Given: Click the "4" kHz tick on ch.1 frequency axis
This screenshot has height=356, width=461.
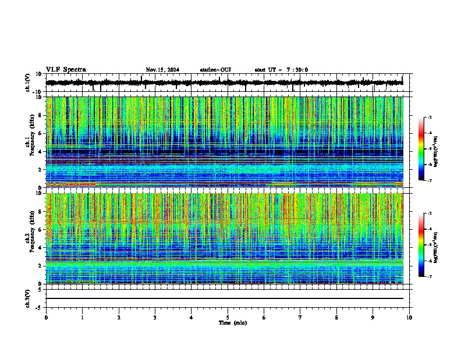Looking at the screenshot, I should click(x=40, y=152).
